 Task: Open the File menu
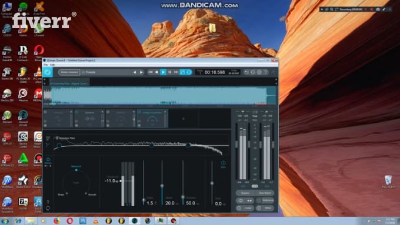coord(45,65)
